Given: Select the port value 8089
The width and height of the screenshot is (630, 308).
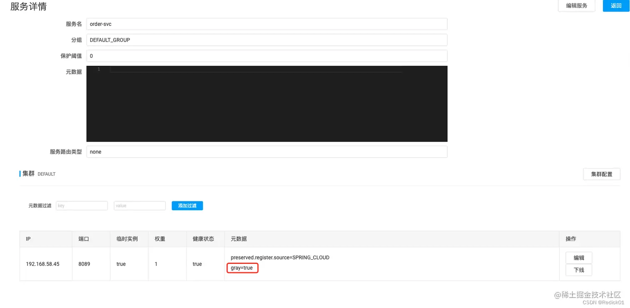Looking at the screenshot, I should click(84, 264).
